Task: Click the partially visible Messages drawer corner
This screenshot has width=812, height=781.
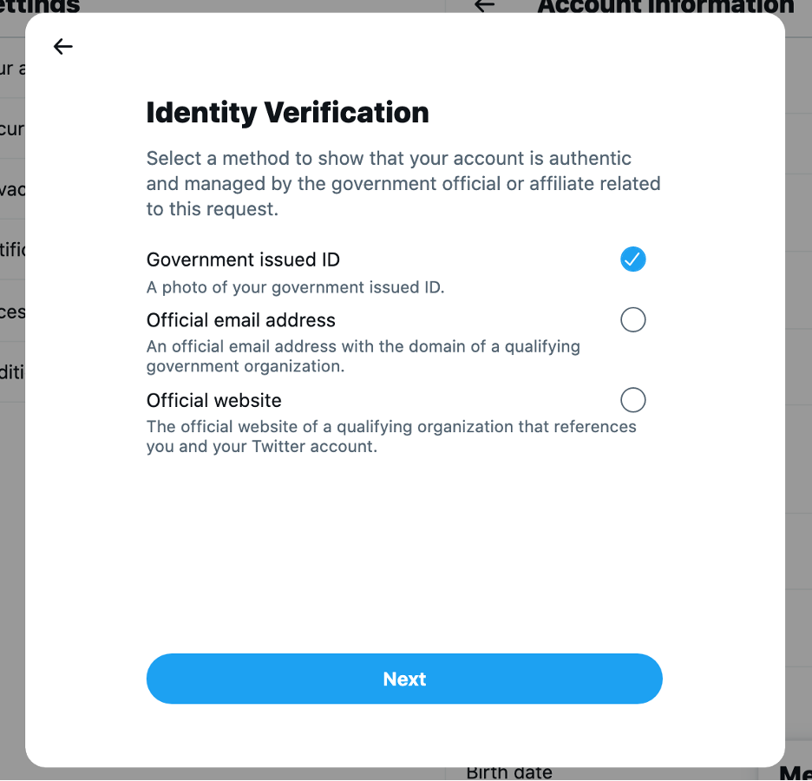Action: (x=795, y=772)
